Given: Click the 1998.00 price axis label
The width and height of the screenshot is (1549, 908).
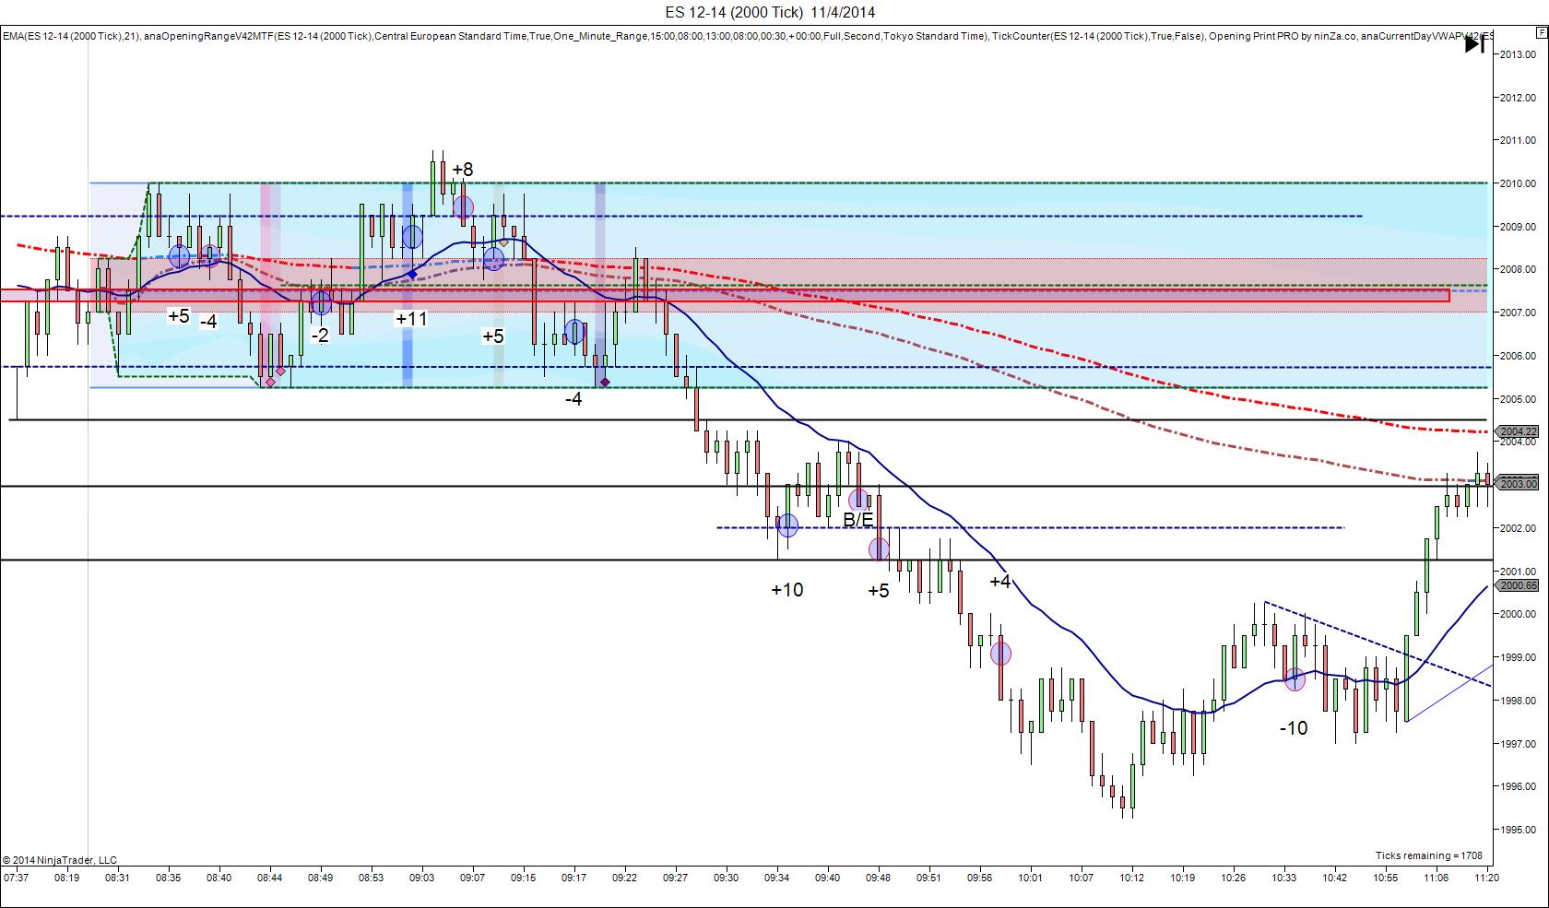Looking at the screenshot, I should point(1518,701).
